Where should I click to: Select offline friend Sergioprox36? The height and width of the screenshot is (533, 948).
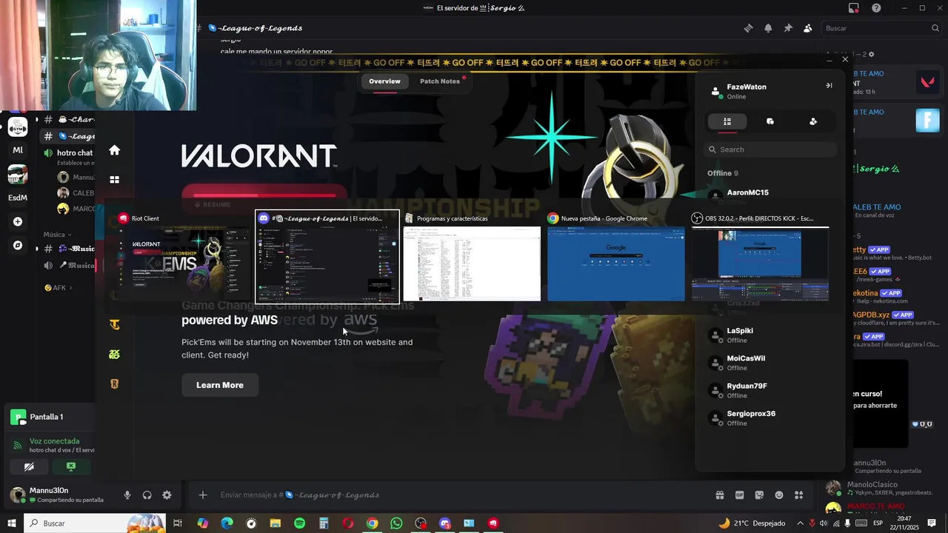coord(770,418)
